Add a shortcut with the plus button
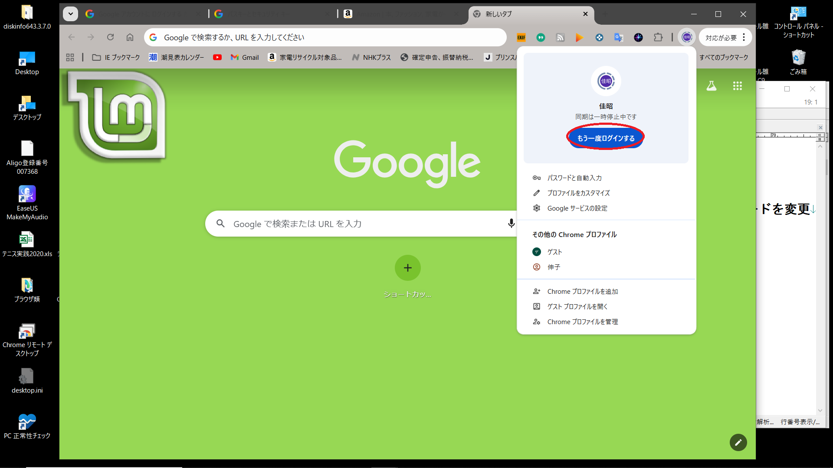 (407, 268)
